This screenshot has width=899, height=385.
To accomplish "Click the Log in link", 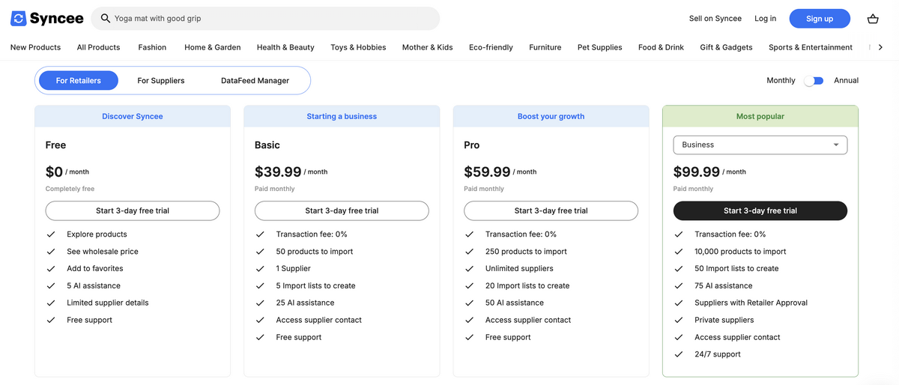I will coord(765,19).
